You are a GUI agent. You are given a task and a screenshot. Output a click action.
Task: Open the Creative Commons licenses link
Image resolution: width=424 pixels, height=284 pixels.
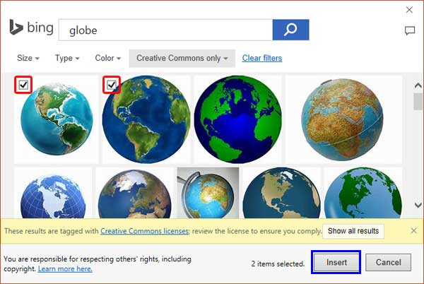(x=144, y=231)
